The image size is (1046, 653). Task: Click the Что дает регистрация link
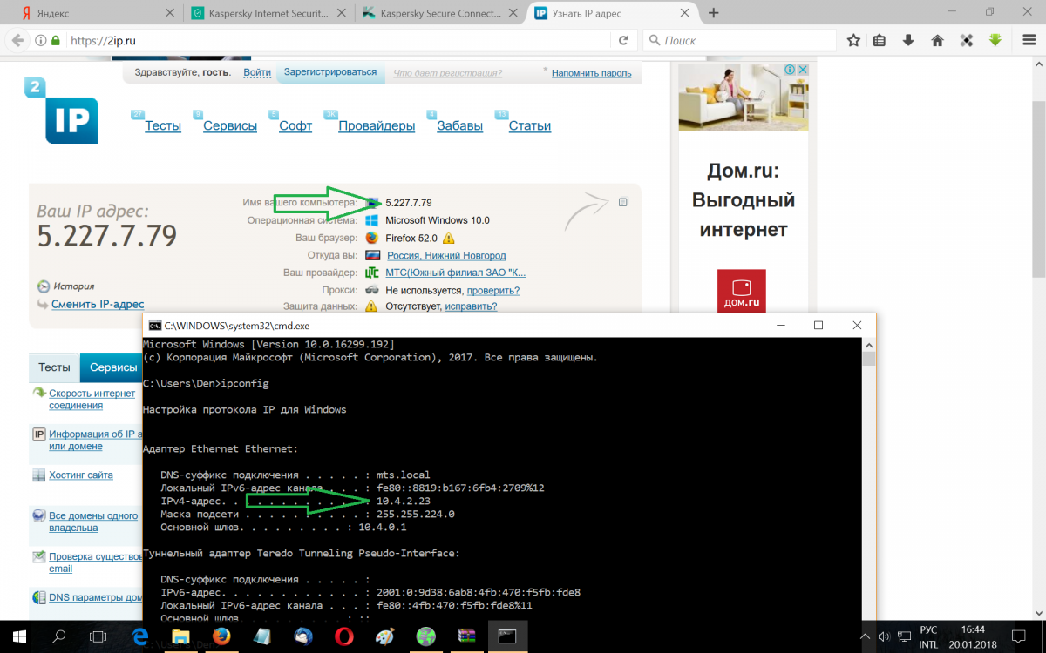click(x=447, y=73)
